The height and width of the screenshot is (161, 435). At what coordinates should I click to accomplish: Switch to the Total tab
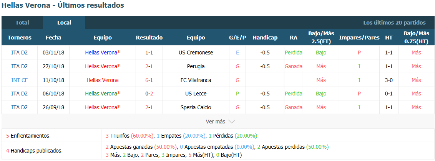(22, 23)
